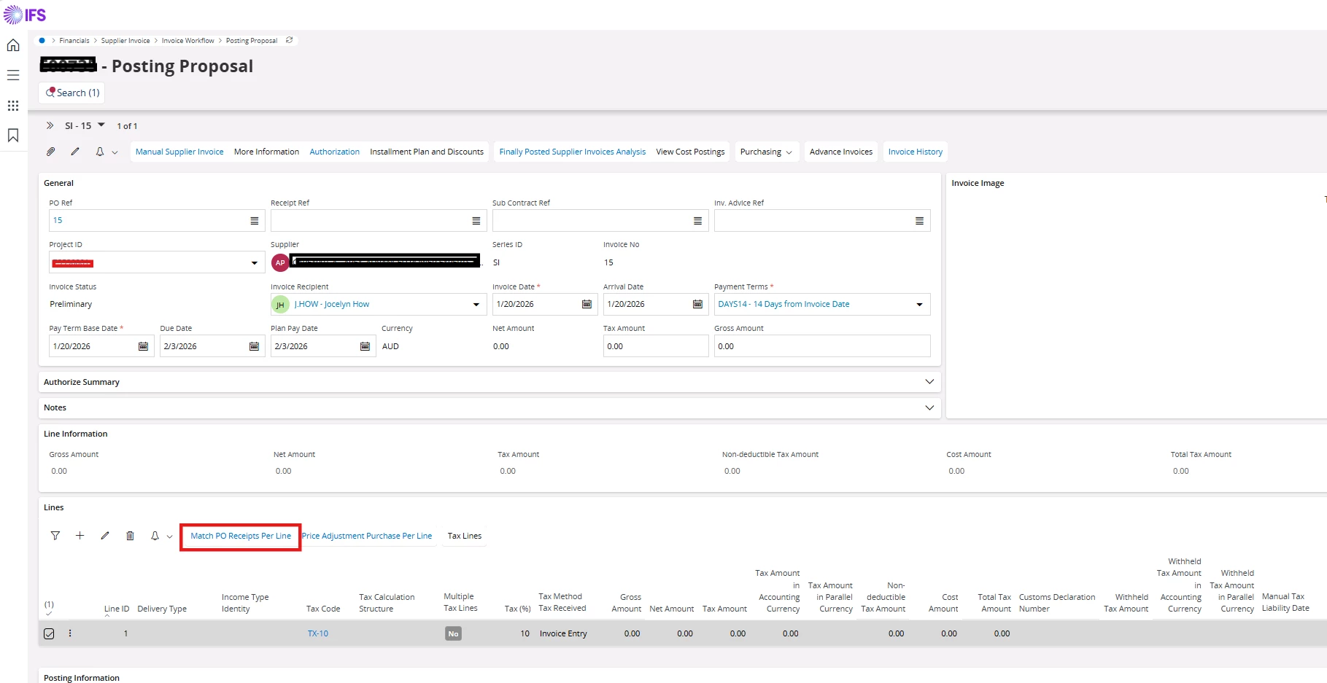Open the Home icon in sidebar
Viewport: 1327px width, 683px height.
point(13,45)
